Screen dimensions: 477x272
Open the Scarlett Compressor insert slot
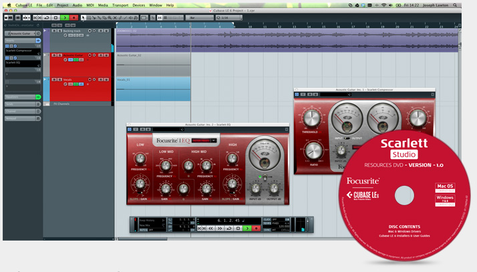point(23,51)
